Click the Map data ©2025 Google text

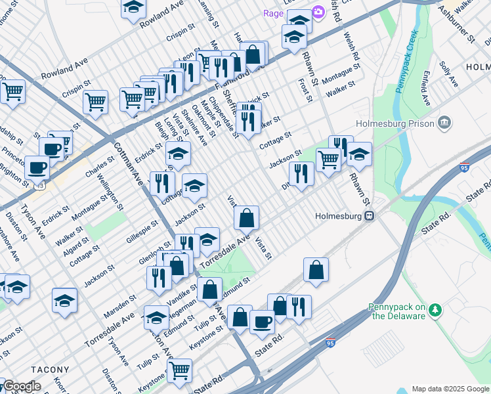coord(450,389)
